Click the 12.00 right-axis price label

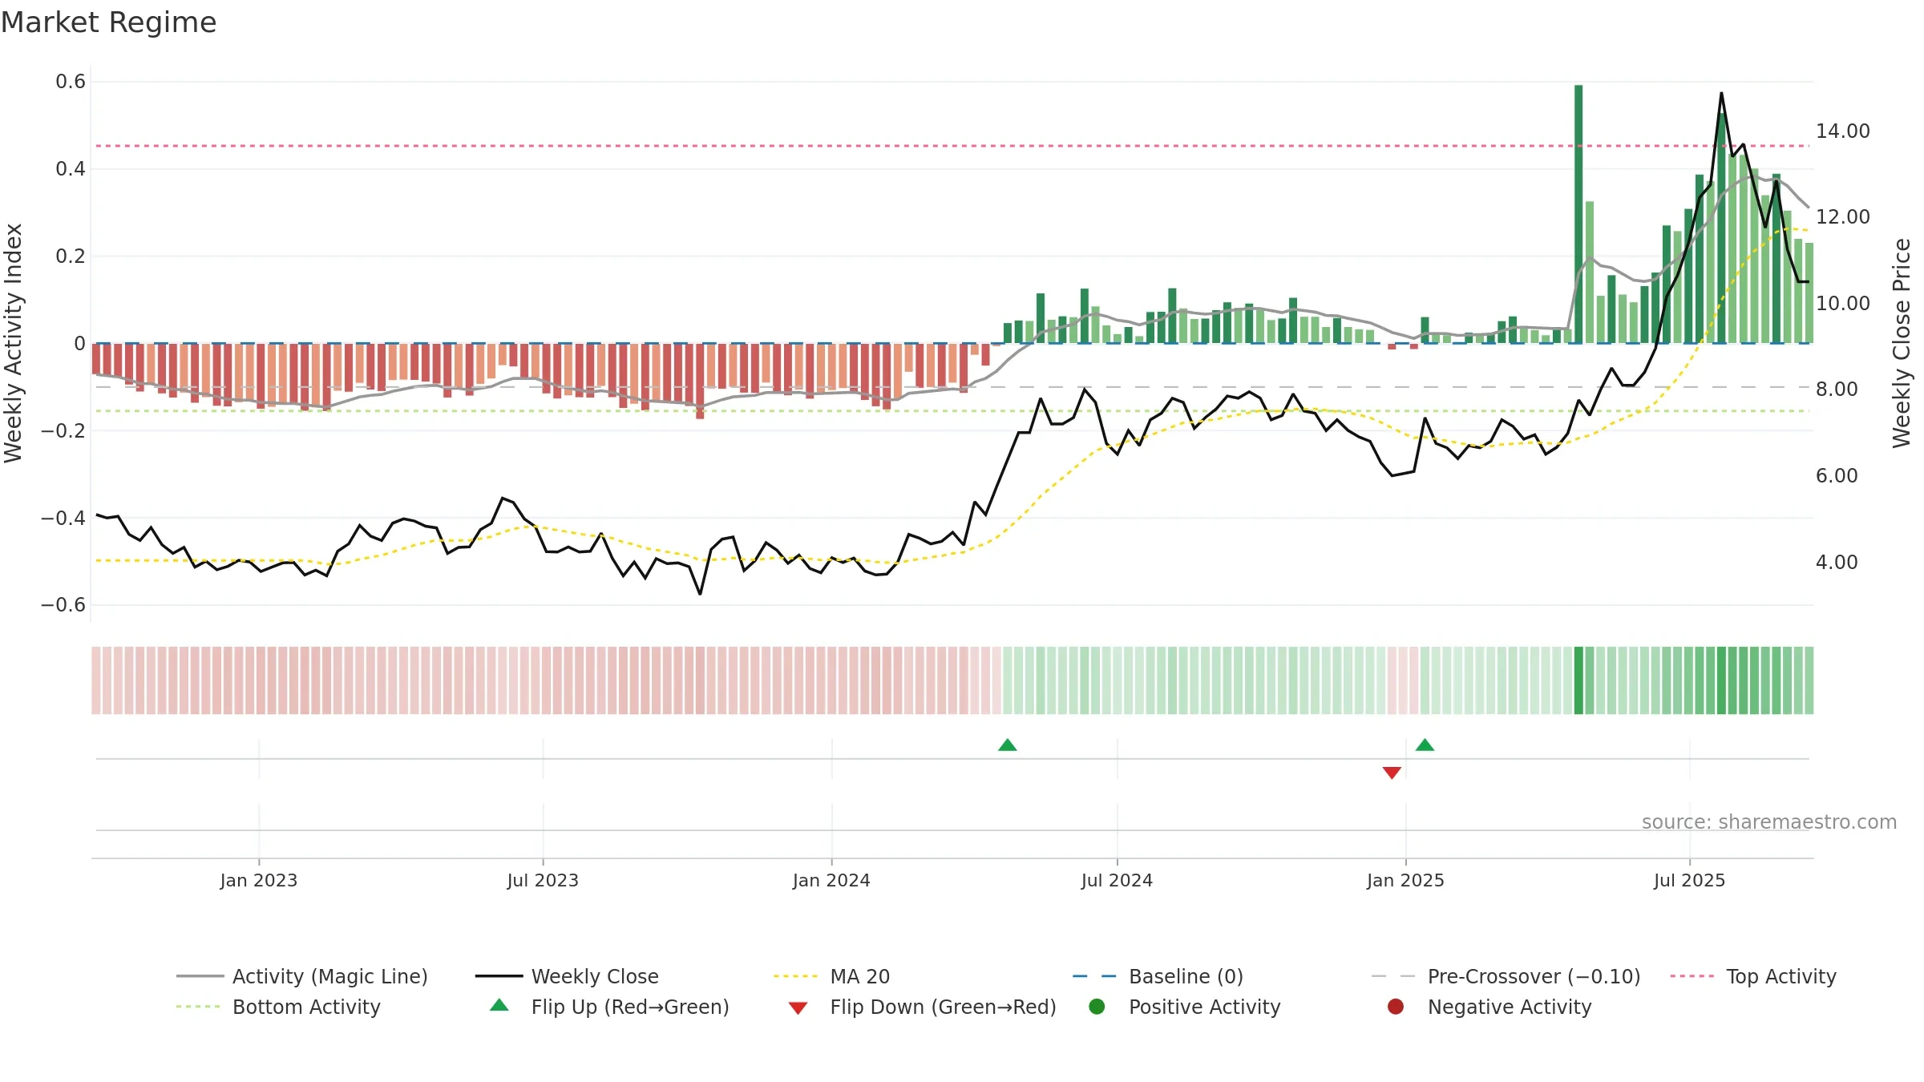pyautogui.click(x=1842, y=216)
